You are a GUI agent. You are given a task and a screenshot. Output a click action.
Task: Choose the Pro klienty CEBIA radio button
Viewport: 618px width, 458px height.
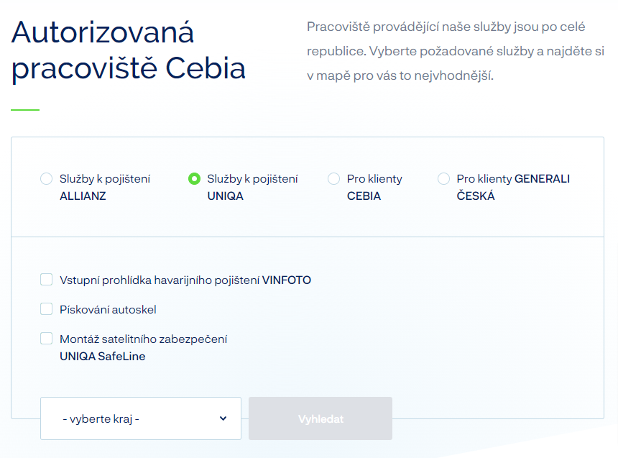(333, 179)
